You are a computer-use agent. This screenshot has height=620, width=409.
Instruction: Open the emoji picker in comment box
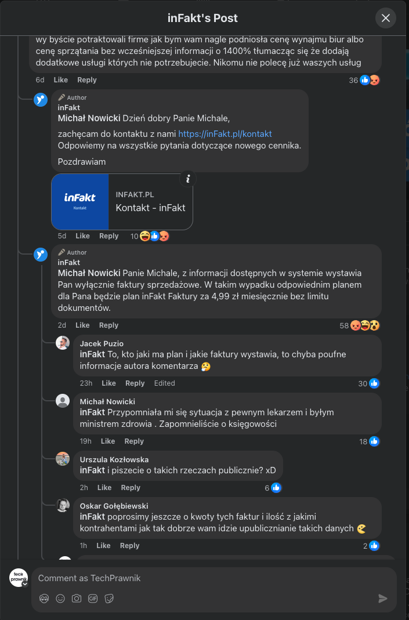(60, 599)
